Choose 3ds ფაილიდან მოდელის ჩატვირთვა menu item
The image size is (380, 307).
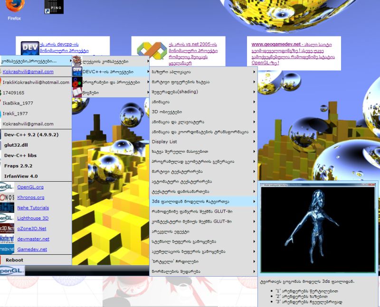[x=203, y=202]
